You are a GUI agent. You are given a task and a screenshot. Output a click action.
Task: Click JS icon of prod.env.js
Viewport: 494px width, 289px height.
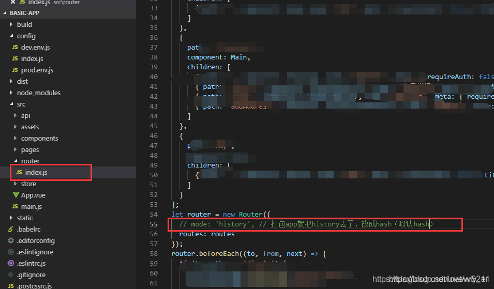[x=15, y=70]
